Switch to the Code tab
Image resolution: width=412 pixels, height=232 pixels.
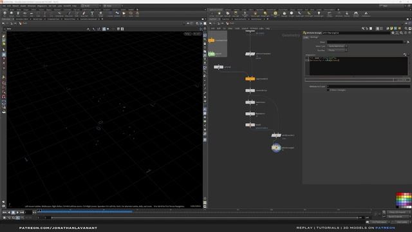pos(306,37)
